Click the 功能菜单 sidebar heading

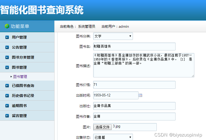[20, 26]
